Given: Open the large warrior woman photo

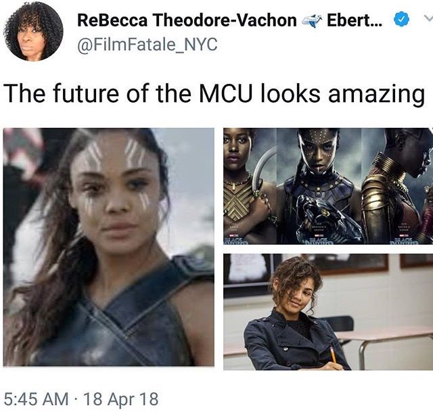Looking at the screenshot, I should coord(109,247).
